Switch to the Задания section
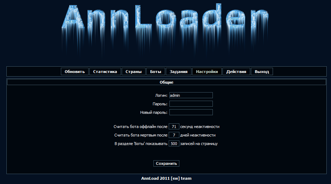The image size is (331, 184). coord(179,72)
